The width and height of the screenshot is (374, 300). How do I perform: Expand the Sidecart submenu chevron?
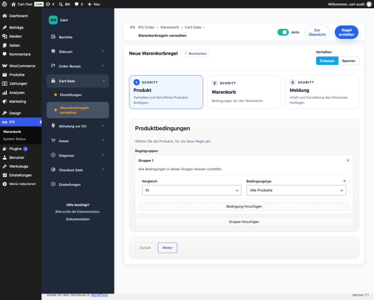[103, 51]
